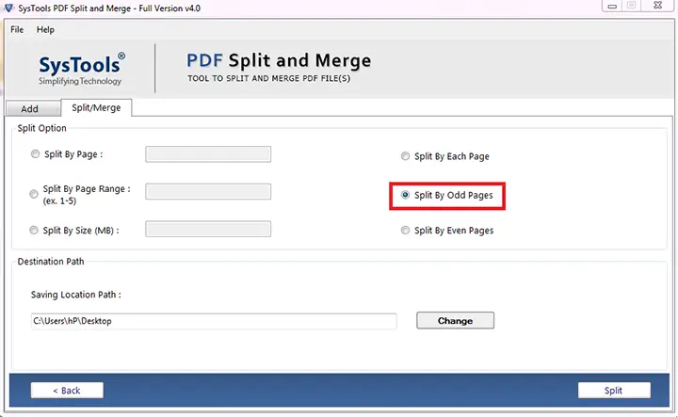
Task: Open the Help menu
Action: tap(45, 29)
